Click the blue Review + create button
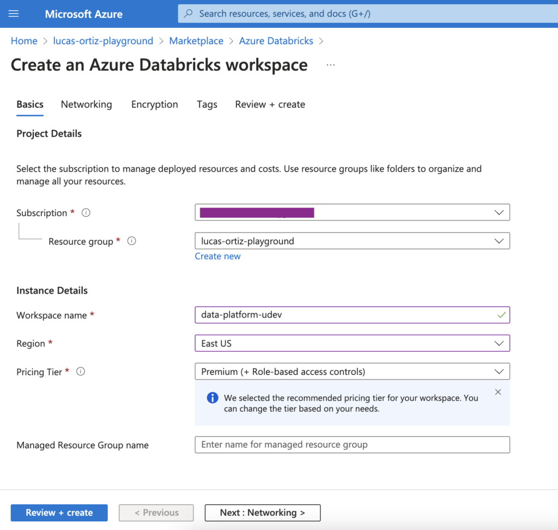 click(x=59, y=513)
